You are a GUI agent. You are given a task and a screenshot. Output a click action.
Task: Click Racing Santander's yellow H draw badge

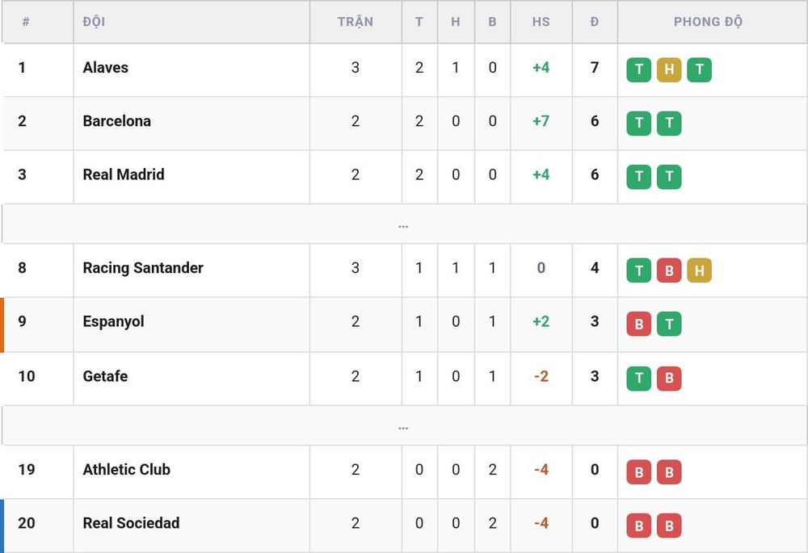coord(699,270)
